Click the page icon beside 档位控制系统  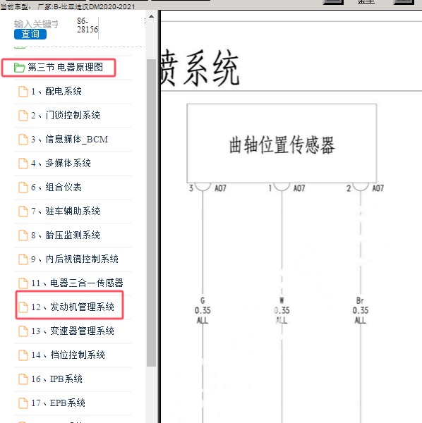coord(23,355)
